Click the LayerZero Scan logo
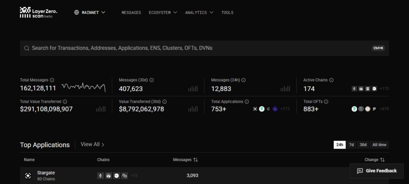The height and width of the screenshot is (184, 409). point(38,12)
